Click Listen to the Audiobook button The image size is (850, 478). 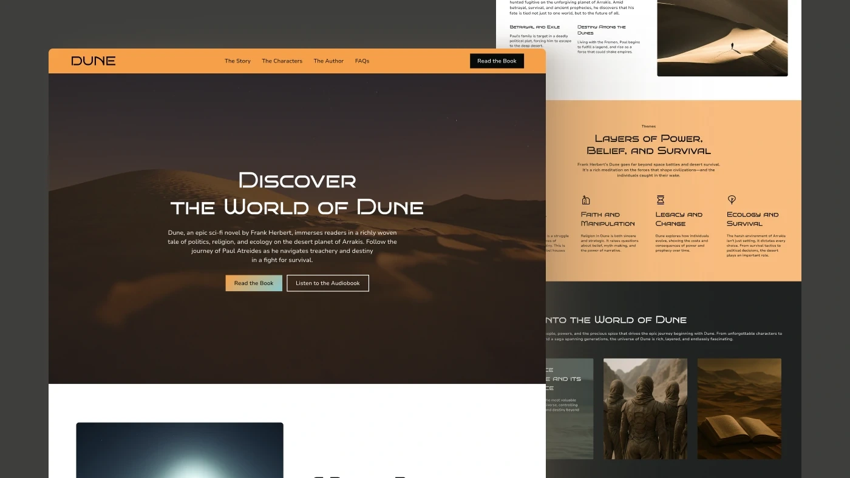[328, 283]
